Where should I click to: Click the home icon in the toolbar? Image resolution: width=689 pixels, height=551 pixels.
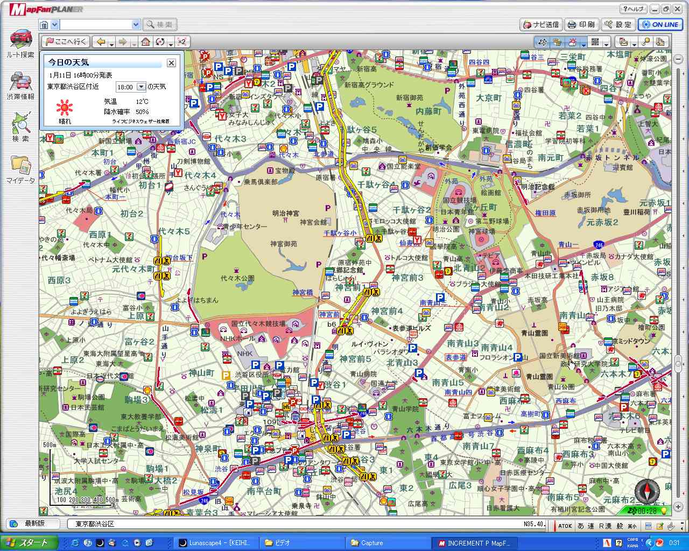[145, 41]
